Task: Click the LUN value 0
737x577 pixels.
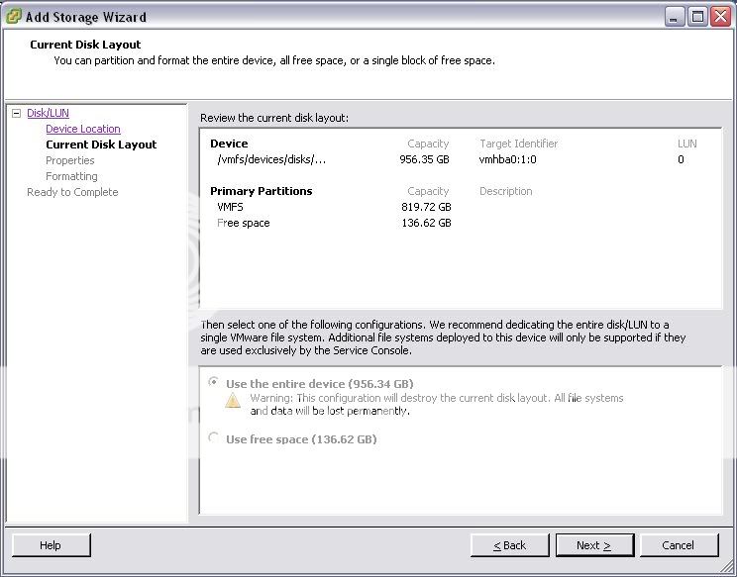Action: [681, 159]
